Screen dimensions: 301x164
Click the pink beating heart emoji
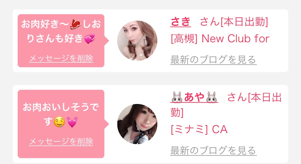[x=72, y=122]
